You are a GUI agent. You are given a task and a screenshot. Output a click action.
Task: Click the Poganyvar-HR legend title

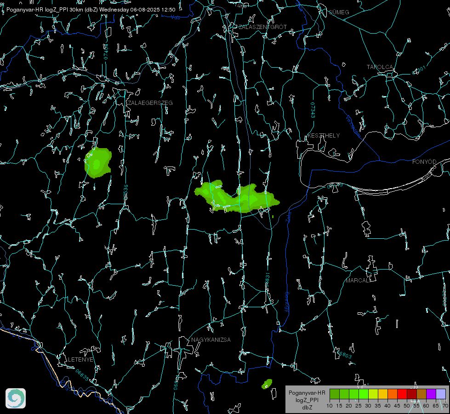[x=307, y=392]
